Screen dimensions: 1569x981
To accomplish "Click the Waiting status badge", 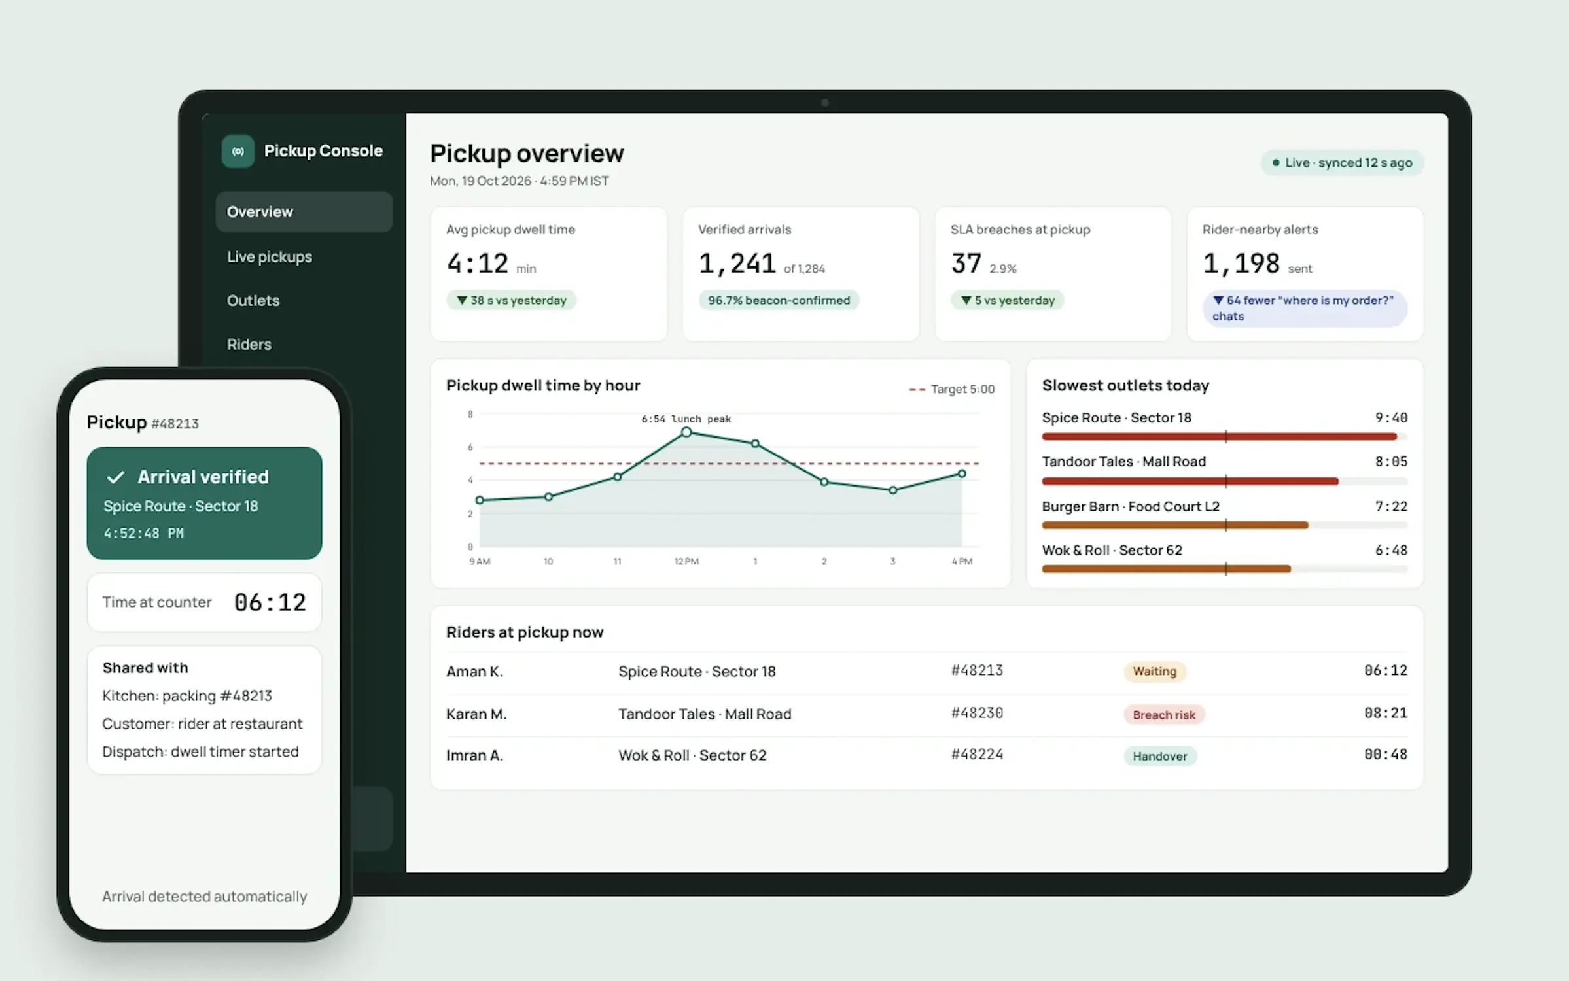I will tap(1155, 672).
